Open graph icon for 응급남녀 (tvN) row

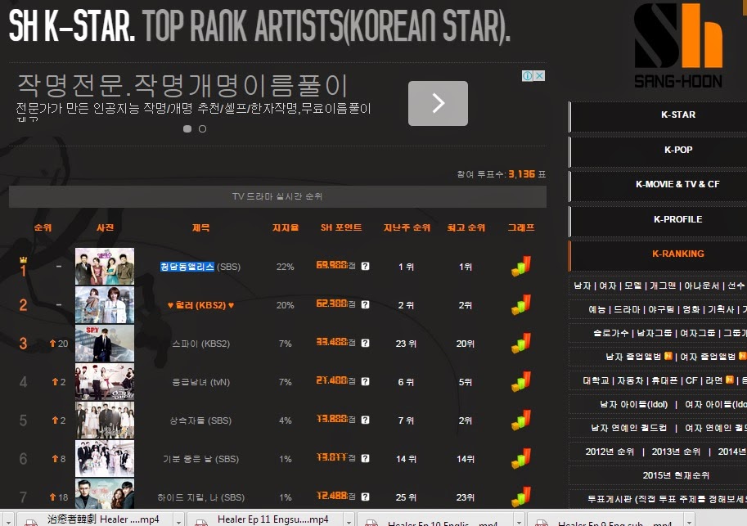[x=520, y=382]
